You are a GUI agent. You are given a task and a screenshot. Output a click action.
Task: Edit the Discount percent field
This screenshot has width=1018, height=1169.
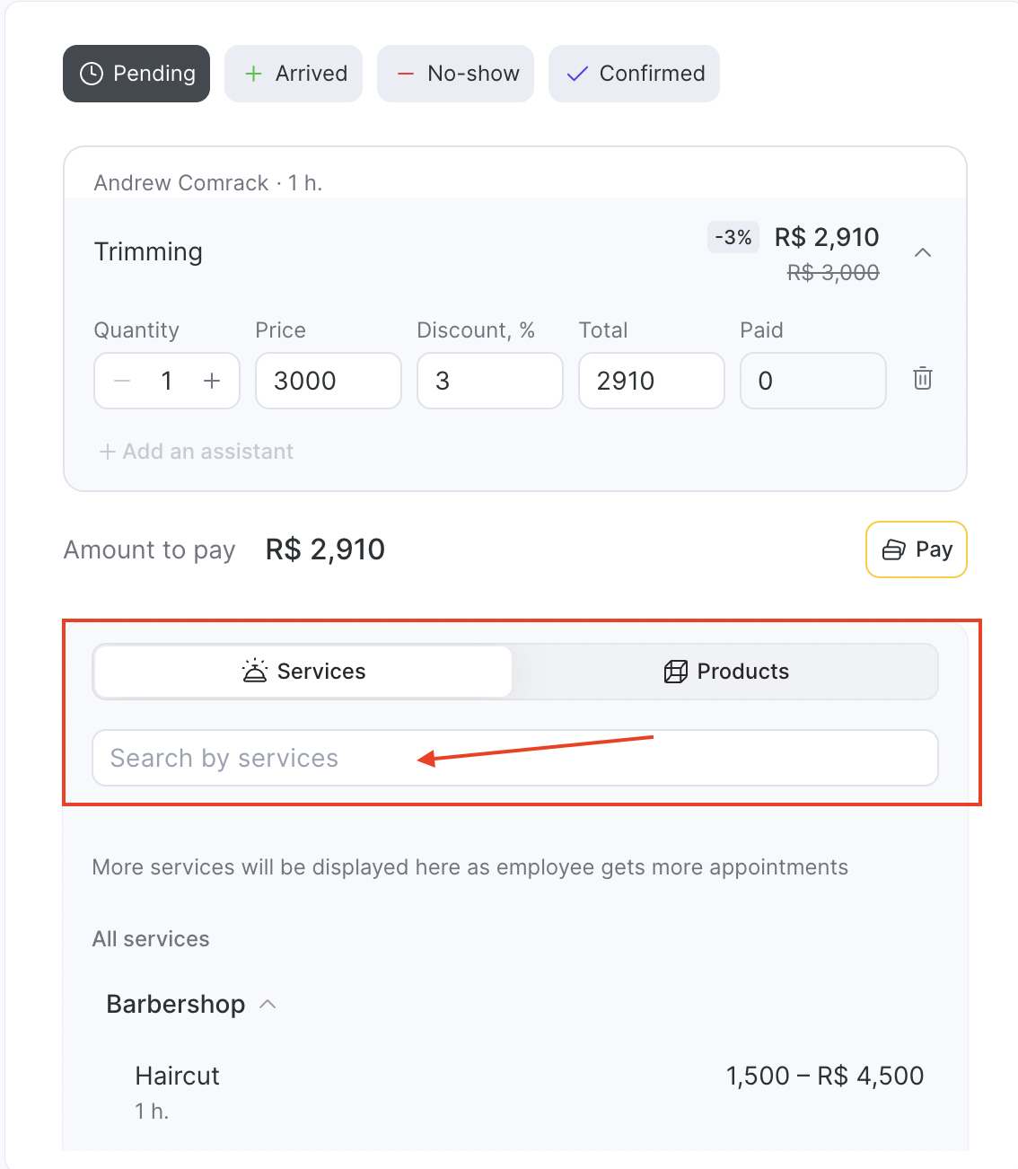pos(489,381)
